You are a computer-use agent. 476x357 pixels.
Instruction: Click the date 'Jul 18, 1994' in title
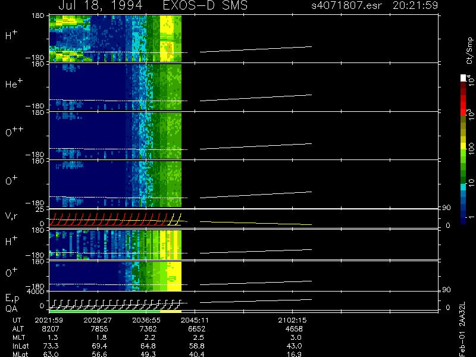100,5
